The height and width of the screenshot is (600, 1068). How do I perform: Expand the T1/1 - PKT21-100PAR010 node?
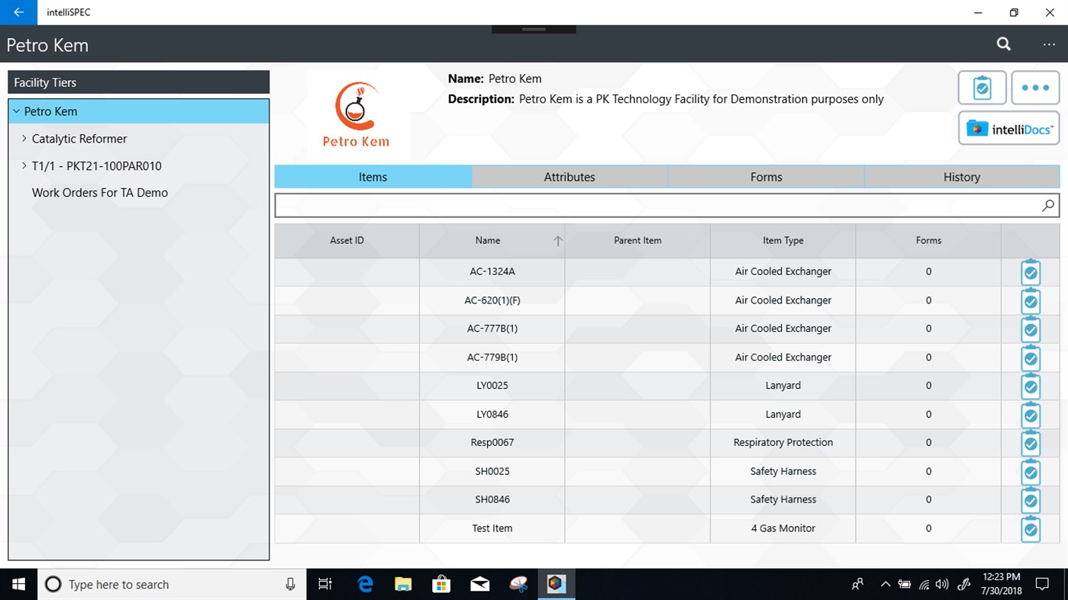point(24,165)
